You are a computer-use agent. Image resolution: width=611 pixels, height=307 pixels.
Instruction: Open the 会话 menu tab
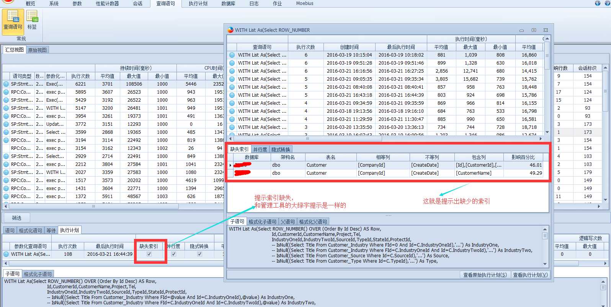[138, 3]
